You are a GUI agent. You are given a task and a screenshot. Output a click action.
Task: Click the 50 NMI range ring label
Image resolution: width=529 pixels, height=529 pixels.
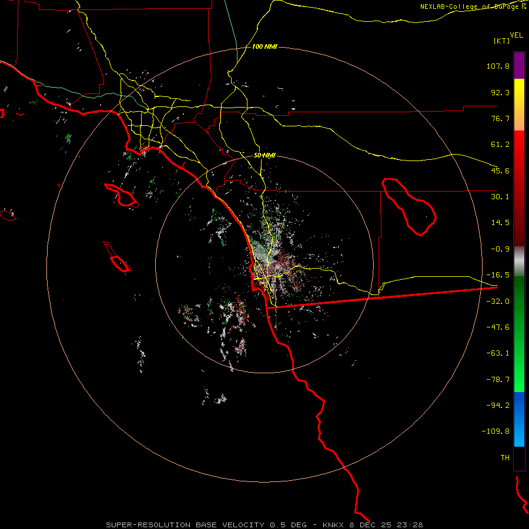tap(265, 156)
